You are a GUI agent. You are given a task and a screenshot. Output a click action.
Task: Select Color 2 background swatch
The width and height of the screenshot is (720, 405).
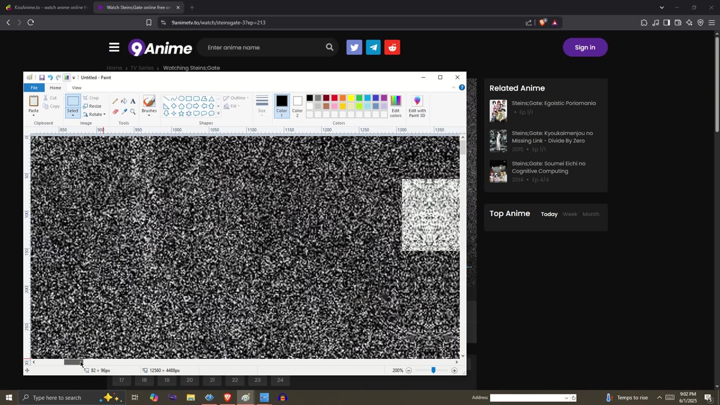[298, 106]
